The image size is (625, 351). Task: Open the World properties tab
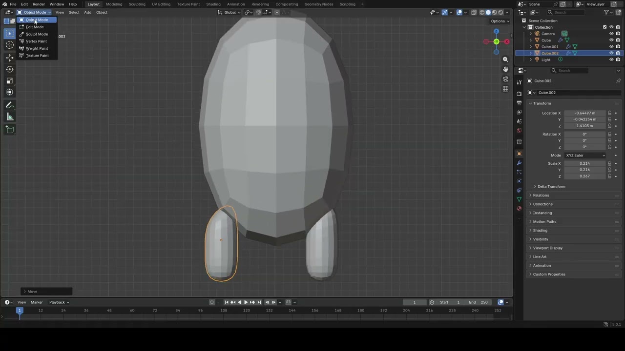point(519,130)
